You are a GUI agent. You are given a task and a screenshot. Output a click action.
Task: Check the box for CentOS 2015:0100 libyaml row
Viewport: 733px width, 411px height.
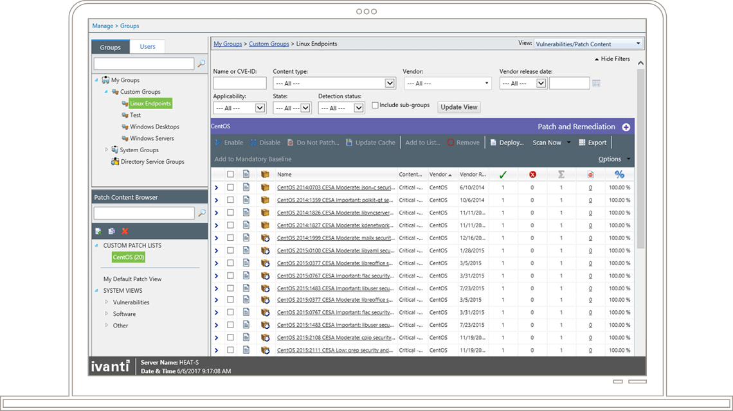230,250
